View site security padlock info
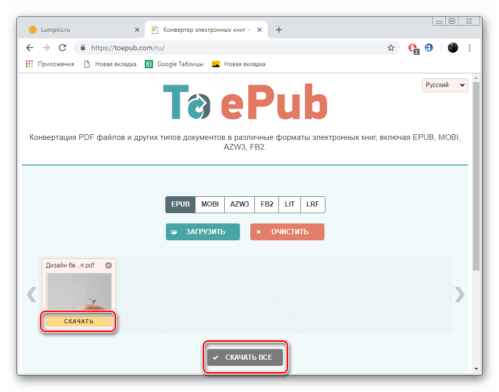Image resolution: width=499 pixels, height=392 pixels. tap(83, 48)
